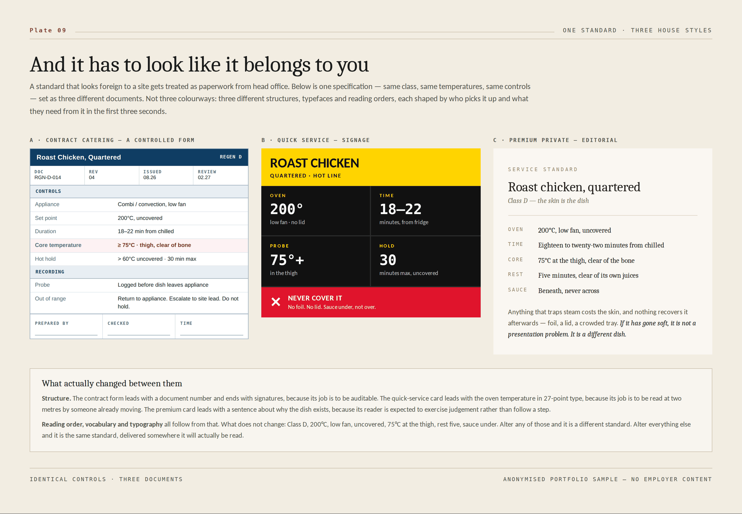This screenshot has width=742, height=514.
Task: Click the yellow 'ROAST CHICKEN' sign title
Action: coord(314,163)
